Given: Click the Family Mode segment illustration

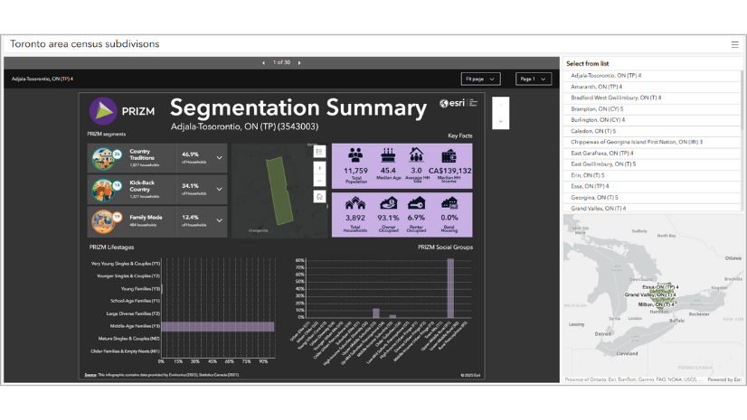Looking at the screenshot, I should pyautogui.click(x=104, y=221).
